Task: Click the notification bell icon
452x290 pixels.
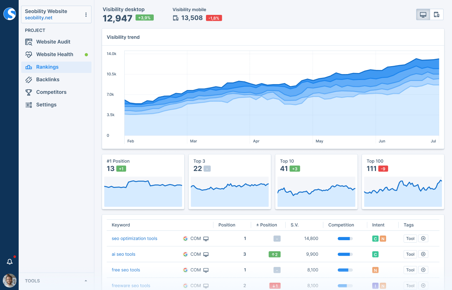Action: tap(10, 262)
